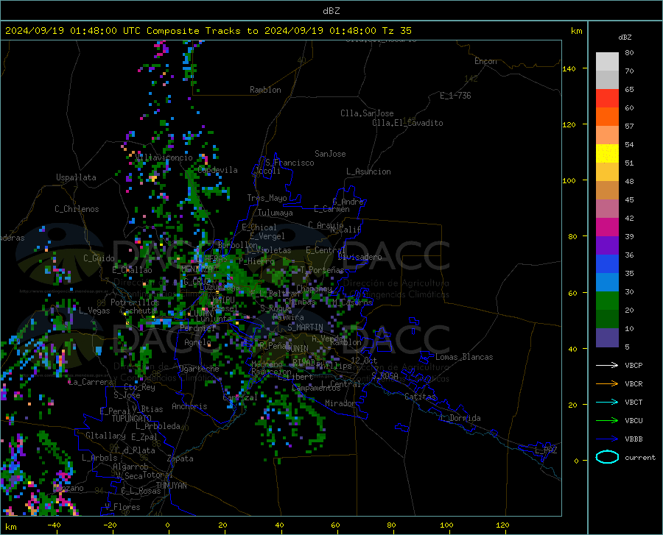This screenshot has width=663, height=535.
Task: Pick the 39 dBZ magenta swatch
Action: pyautogui.click(x=607, y=227)
